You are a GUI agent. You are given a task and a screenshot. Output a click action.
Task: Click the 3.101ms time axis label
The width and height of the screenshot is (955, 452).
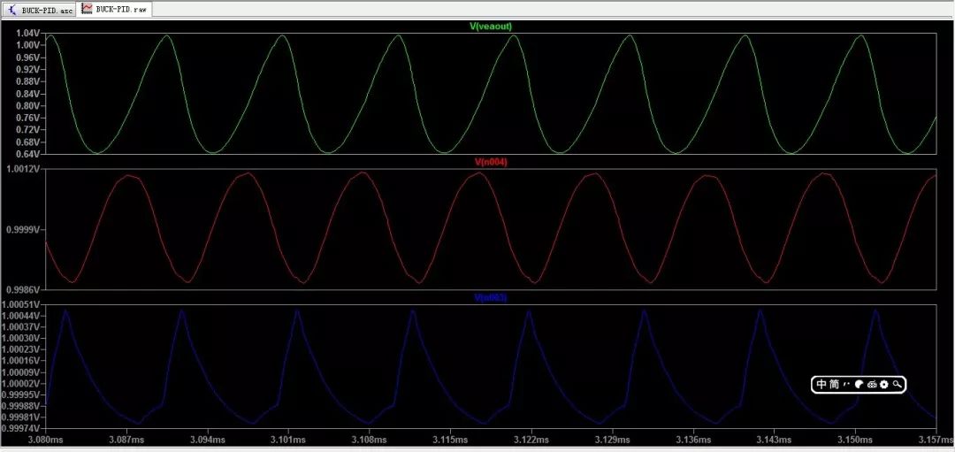point(288,440)
